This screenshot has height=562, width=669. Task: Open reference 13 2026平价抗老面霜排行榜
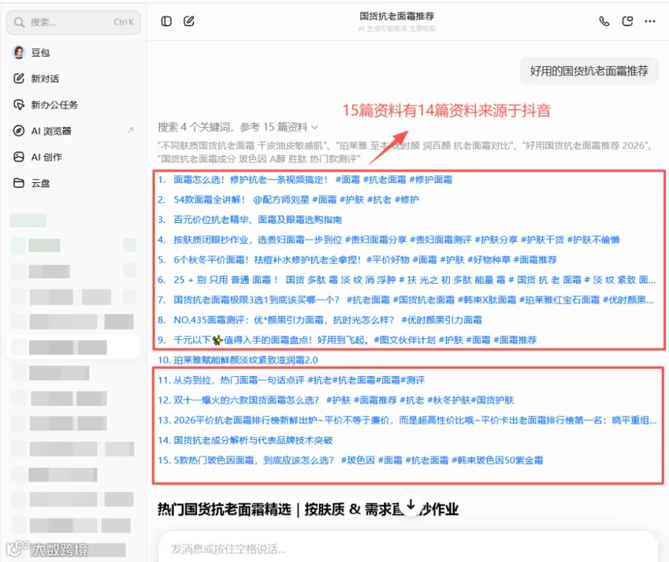(x=415, y=420)
